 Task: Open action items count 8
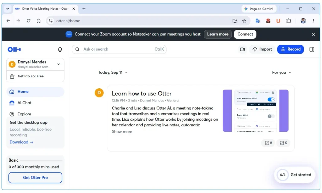click(x=269, y=143)
